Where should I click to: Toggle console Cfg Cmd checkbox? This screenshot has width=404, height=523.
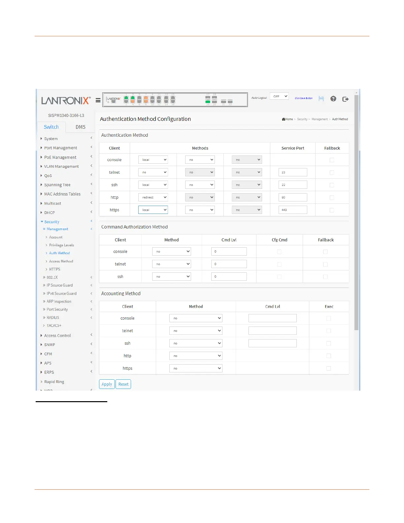pos(279,252)
